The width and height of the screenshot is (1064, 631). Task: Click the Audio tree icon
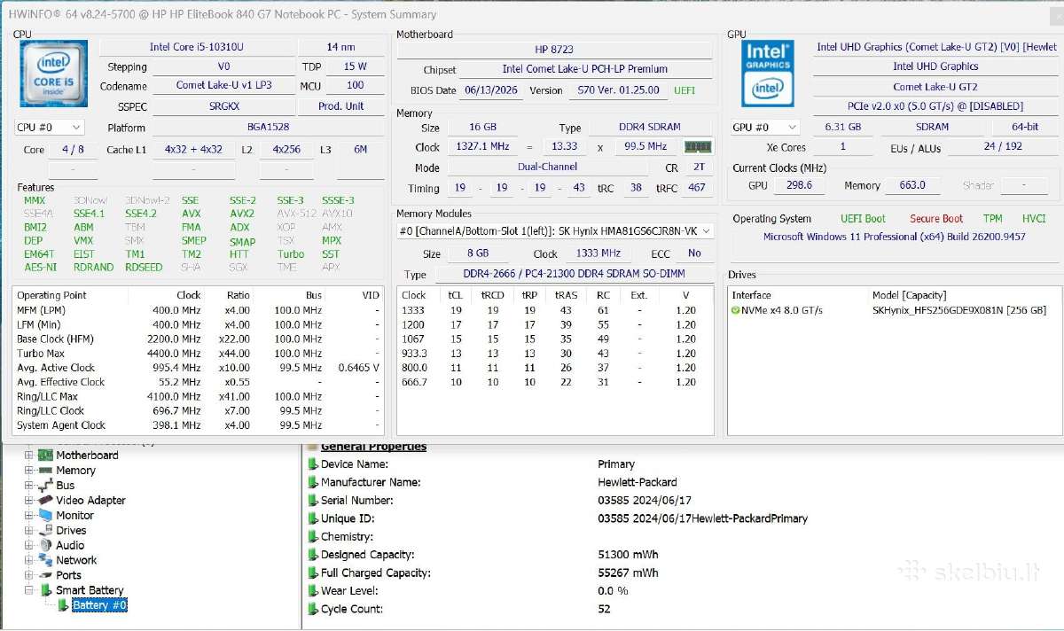(x=46, y=545)
